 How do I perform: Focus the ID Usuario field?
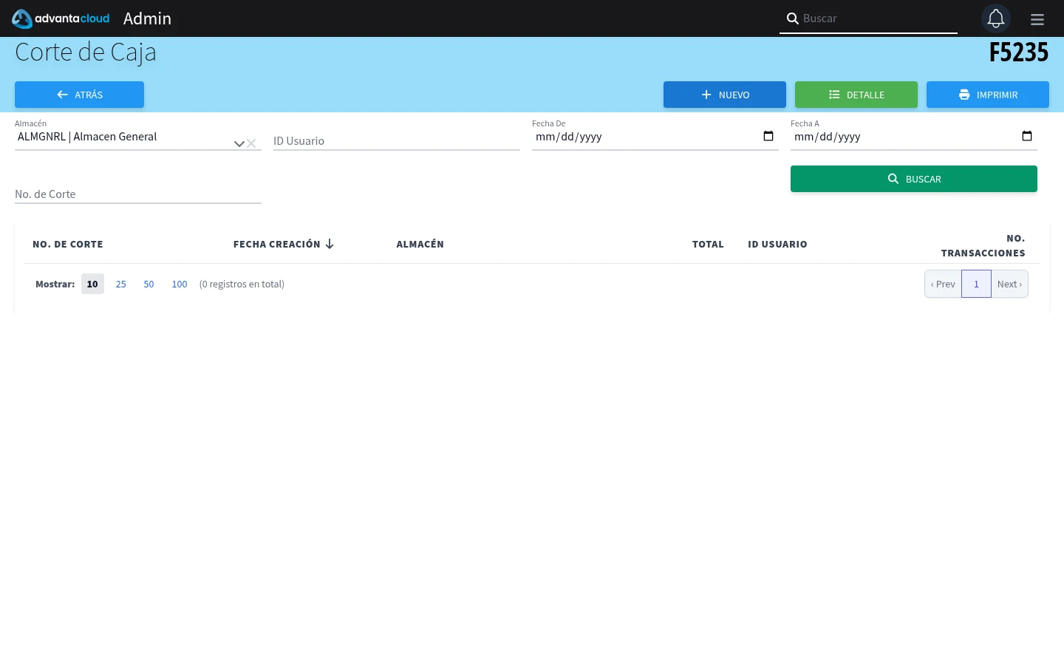397,140
